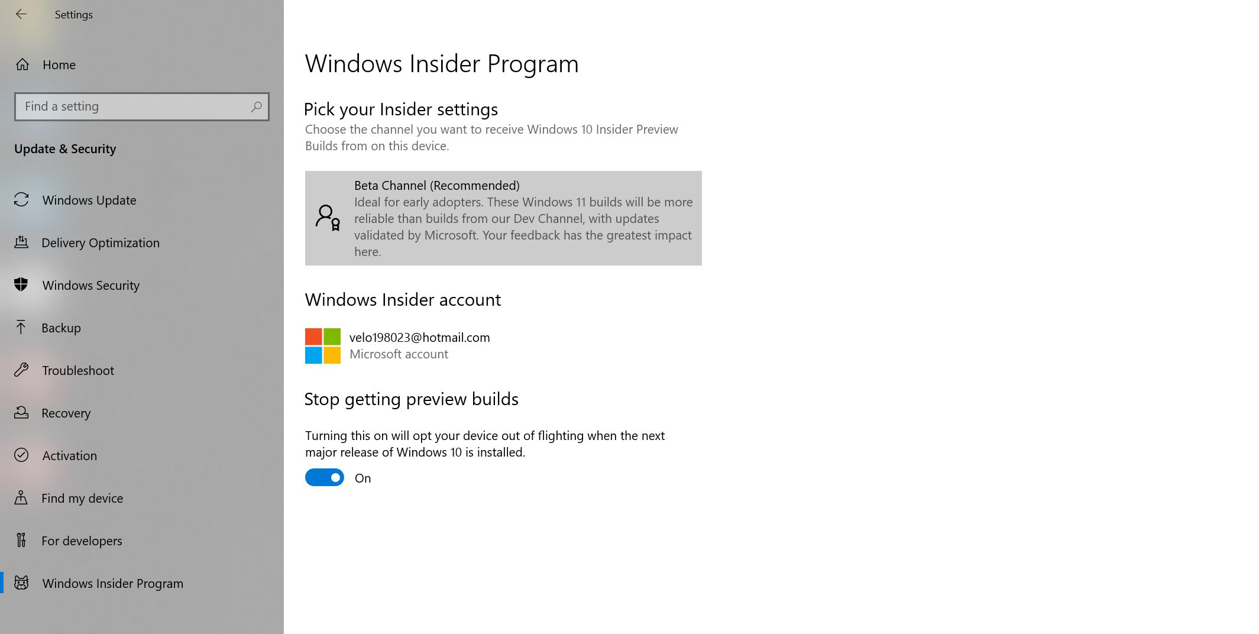Viewport: 1259px width, 634px height.
Task: Click the back arrow in Settings
Action: [x=21, y=14]
